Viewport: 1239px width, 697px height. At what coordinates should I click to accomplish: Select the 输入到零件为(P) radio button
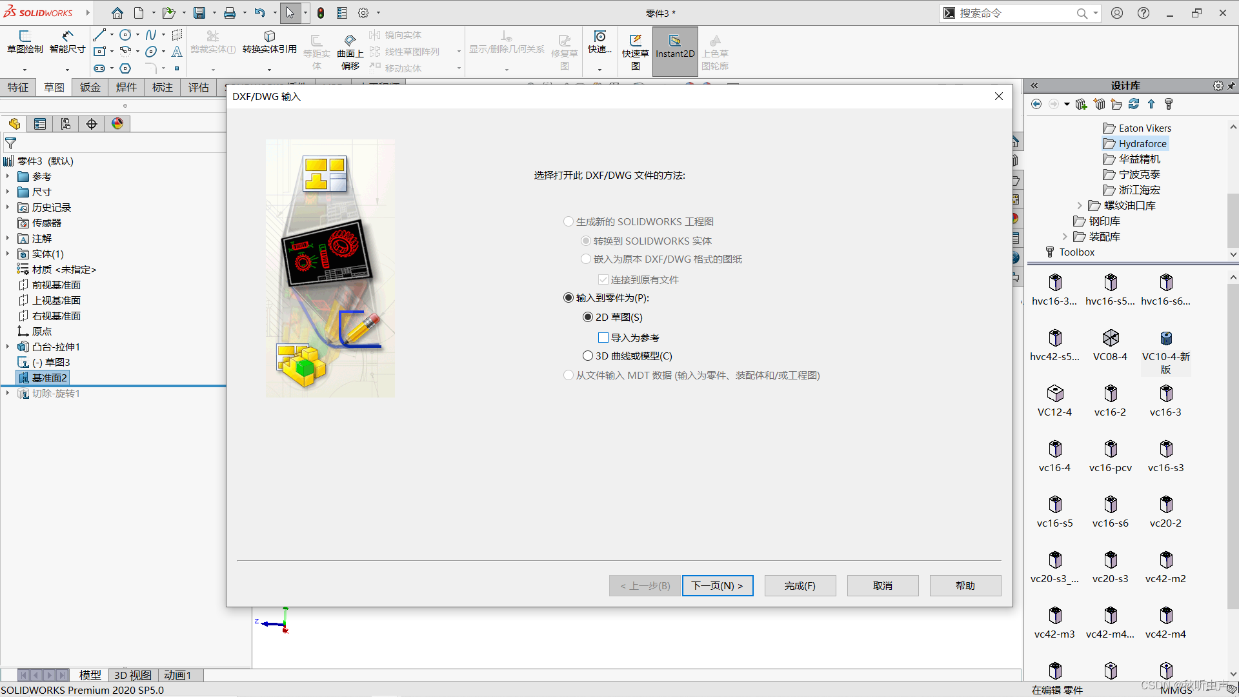[569, 298]
